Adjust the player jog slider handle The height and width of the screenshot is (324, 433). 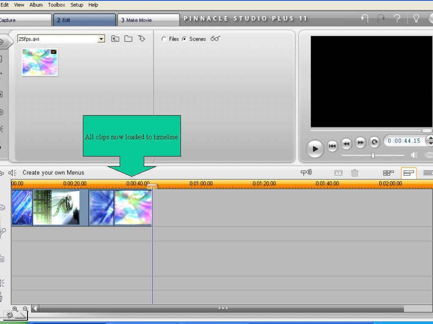point(373,156)
